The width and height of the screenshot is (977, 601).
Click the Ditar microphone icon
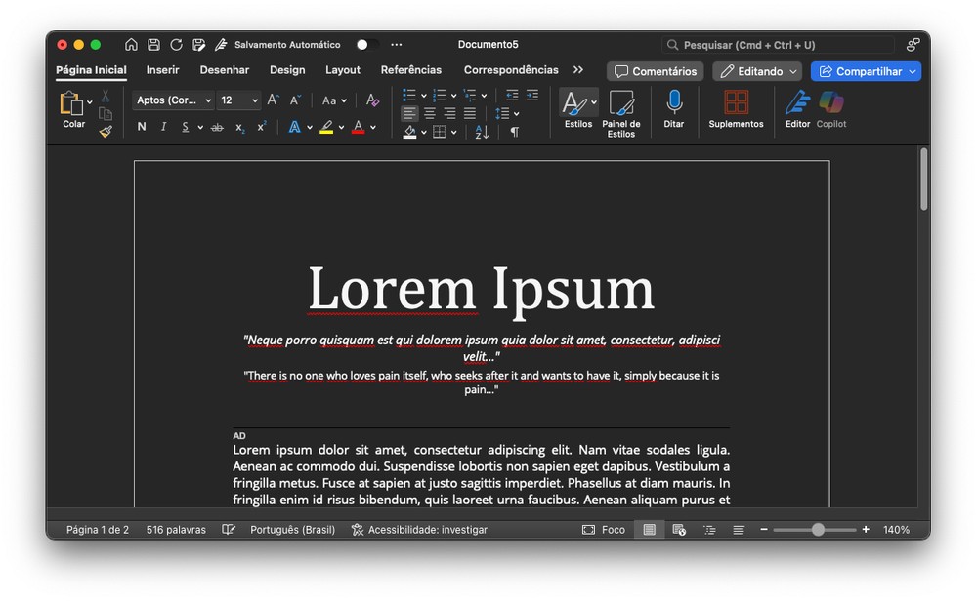tap(674, 102)
